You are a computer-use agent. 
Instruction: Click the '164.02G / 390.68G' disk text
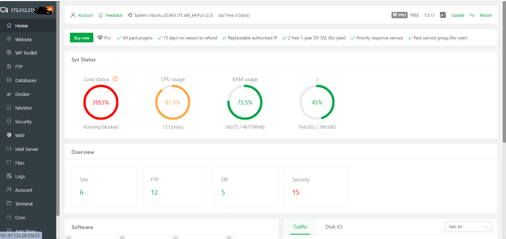(x=317, y=127)
